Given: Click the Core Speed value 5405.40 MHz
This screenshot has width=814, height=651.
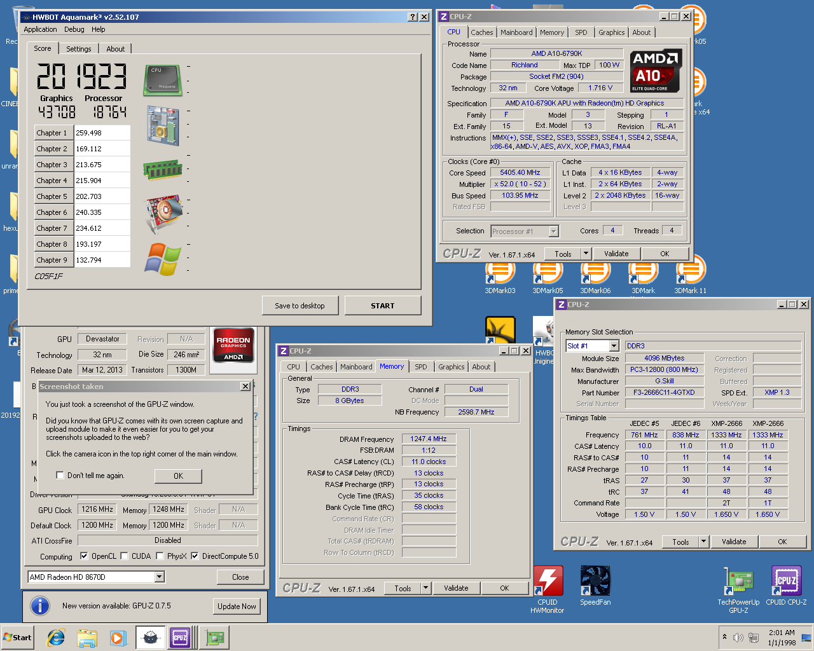Looking at the screenshot, I should tap(520, 173).
